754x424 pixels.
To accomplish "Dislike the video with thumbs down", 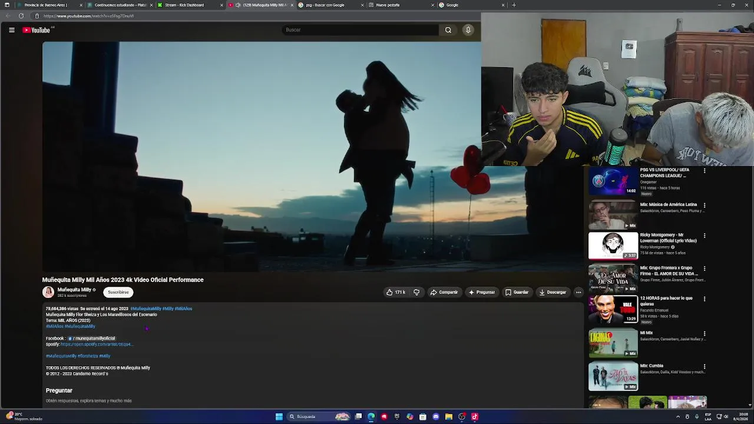I will tap(416, 292).
